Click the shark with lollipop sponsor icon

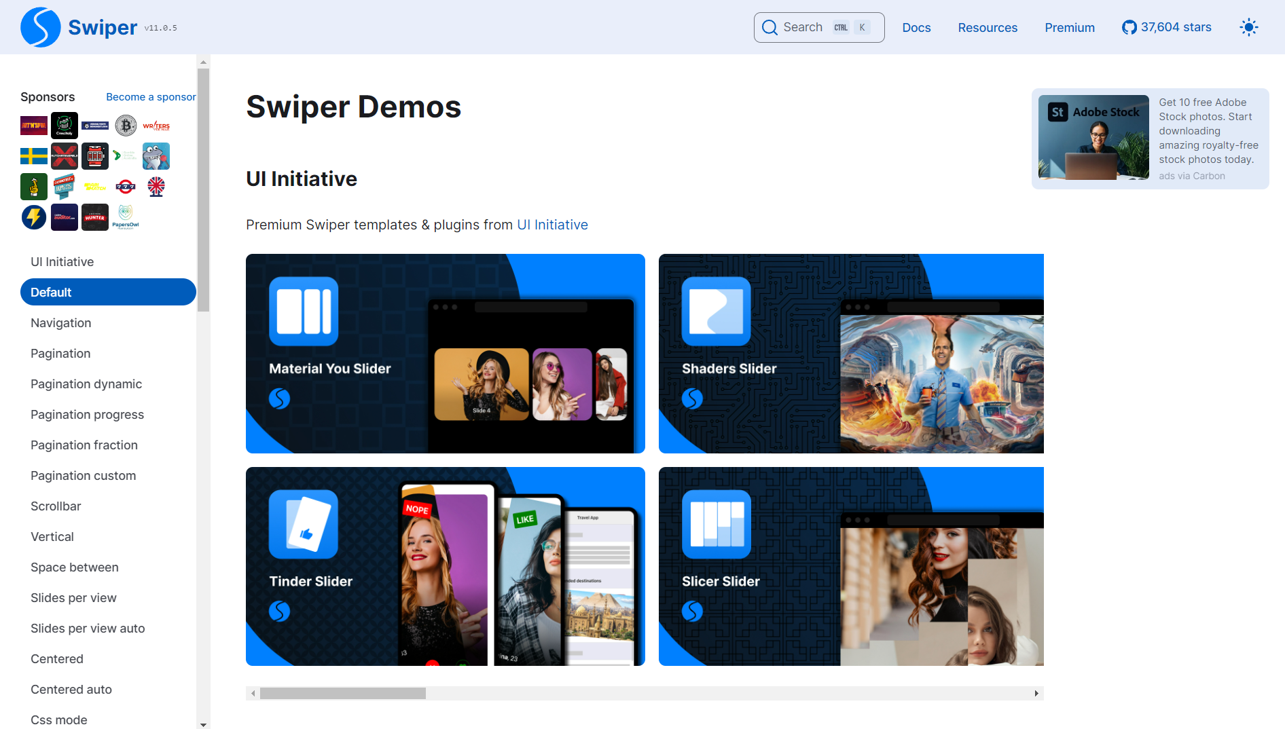point(156,155)
